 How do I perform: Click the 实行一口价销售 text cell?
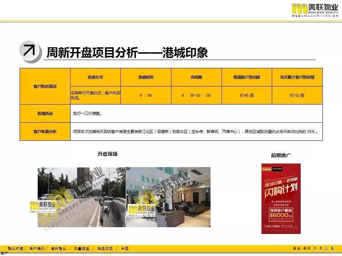196,113
